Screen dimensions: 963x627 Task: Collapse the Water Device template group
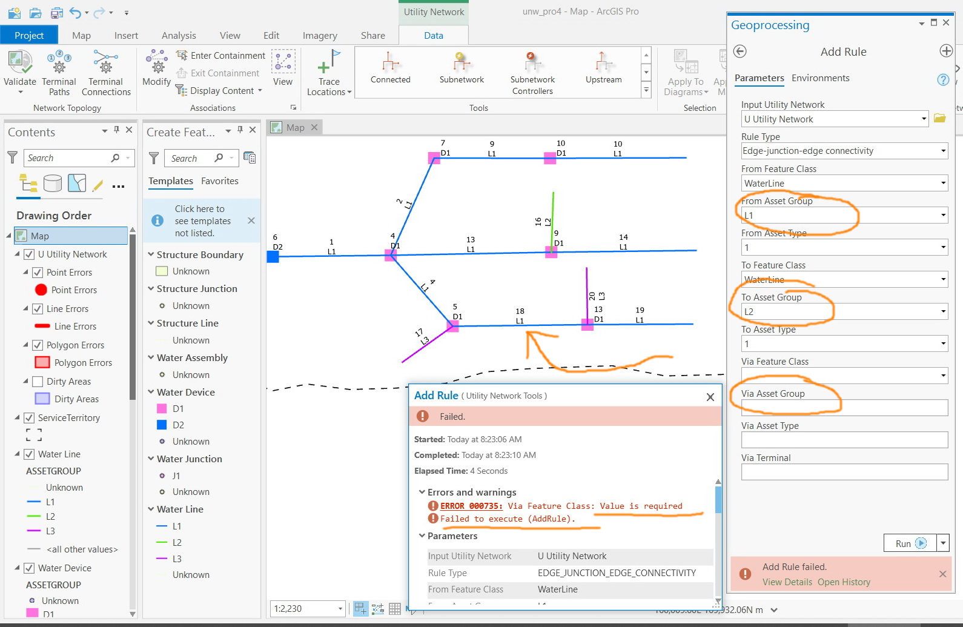[151, 392]
